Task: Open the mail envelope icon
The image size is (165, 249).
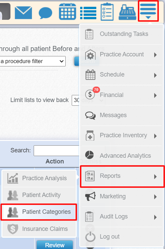Action: (x=23, y=12)
